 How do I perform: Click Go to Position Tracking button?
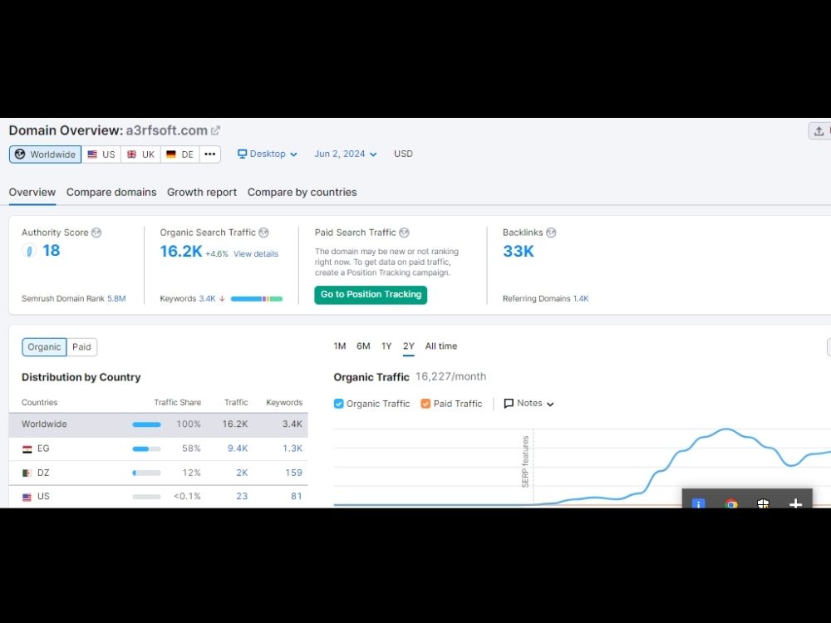point(371,295)
